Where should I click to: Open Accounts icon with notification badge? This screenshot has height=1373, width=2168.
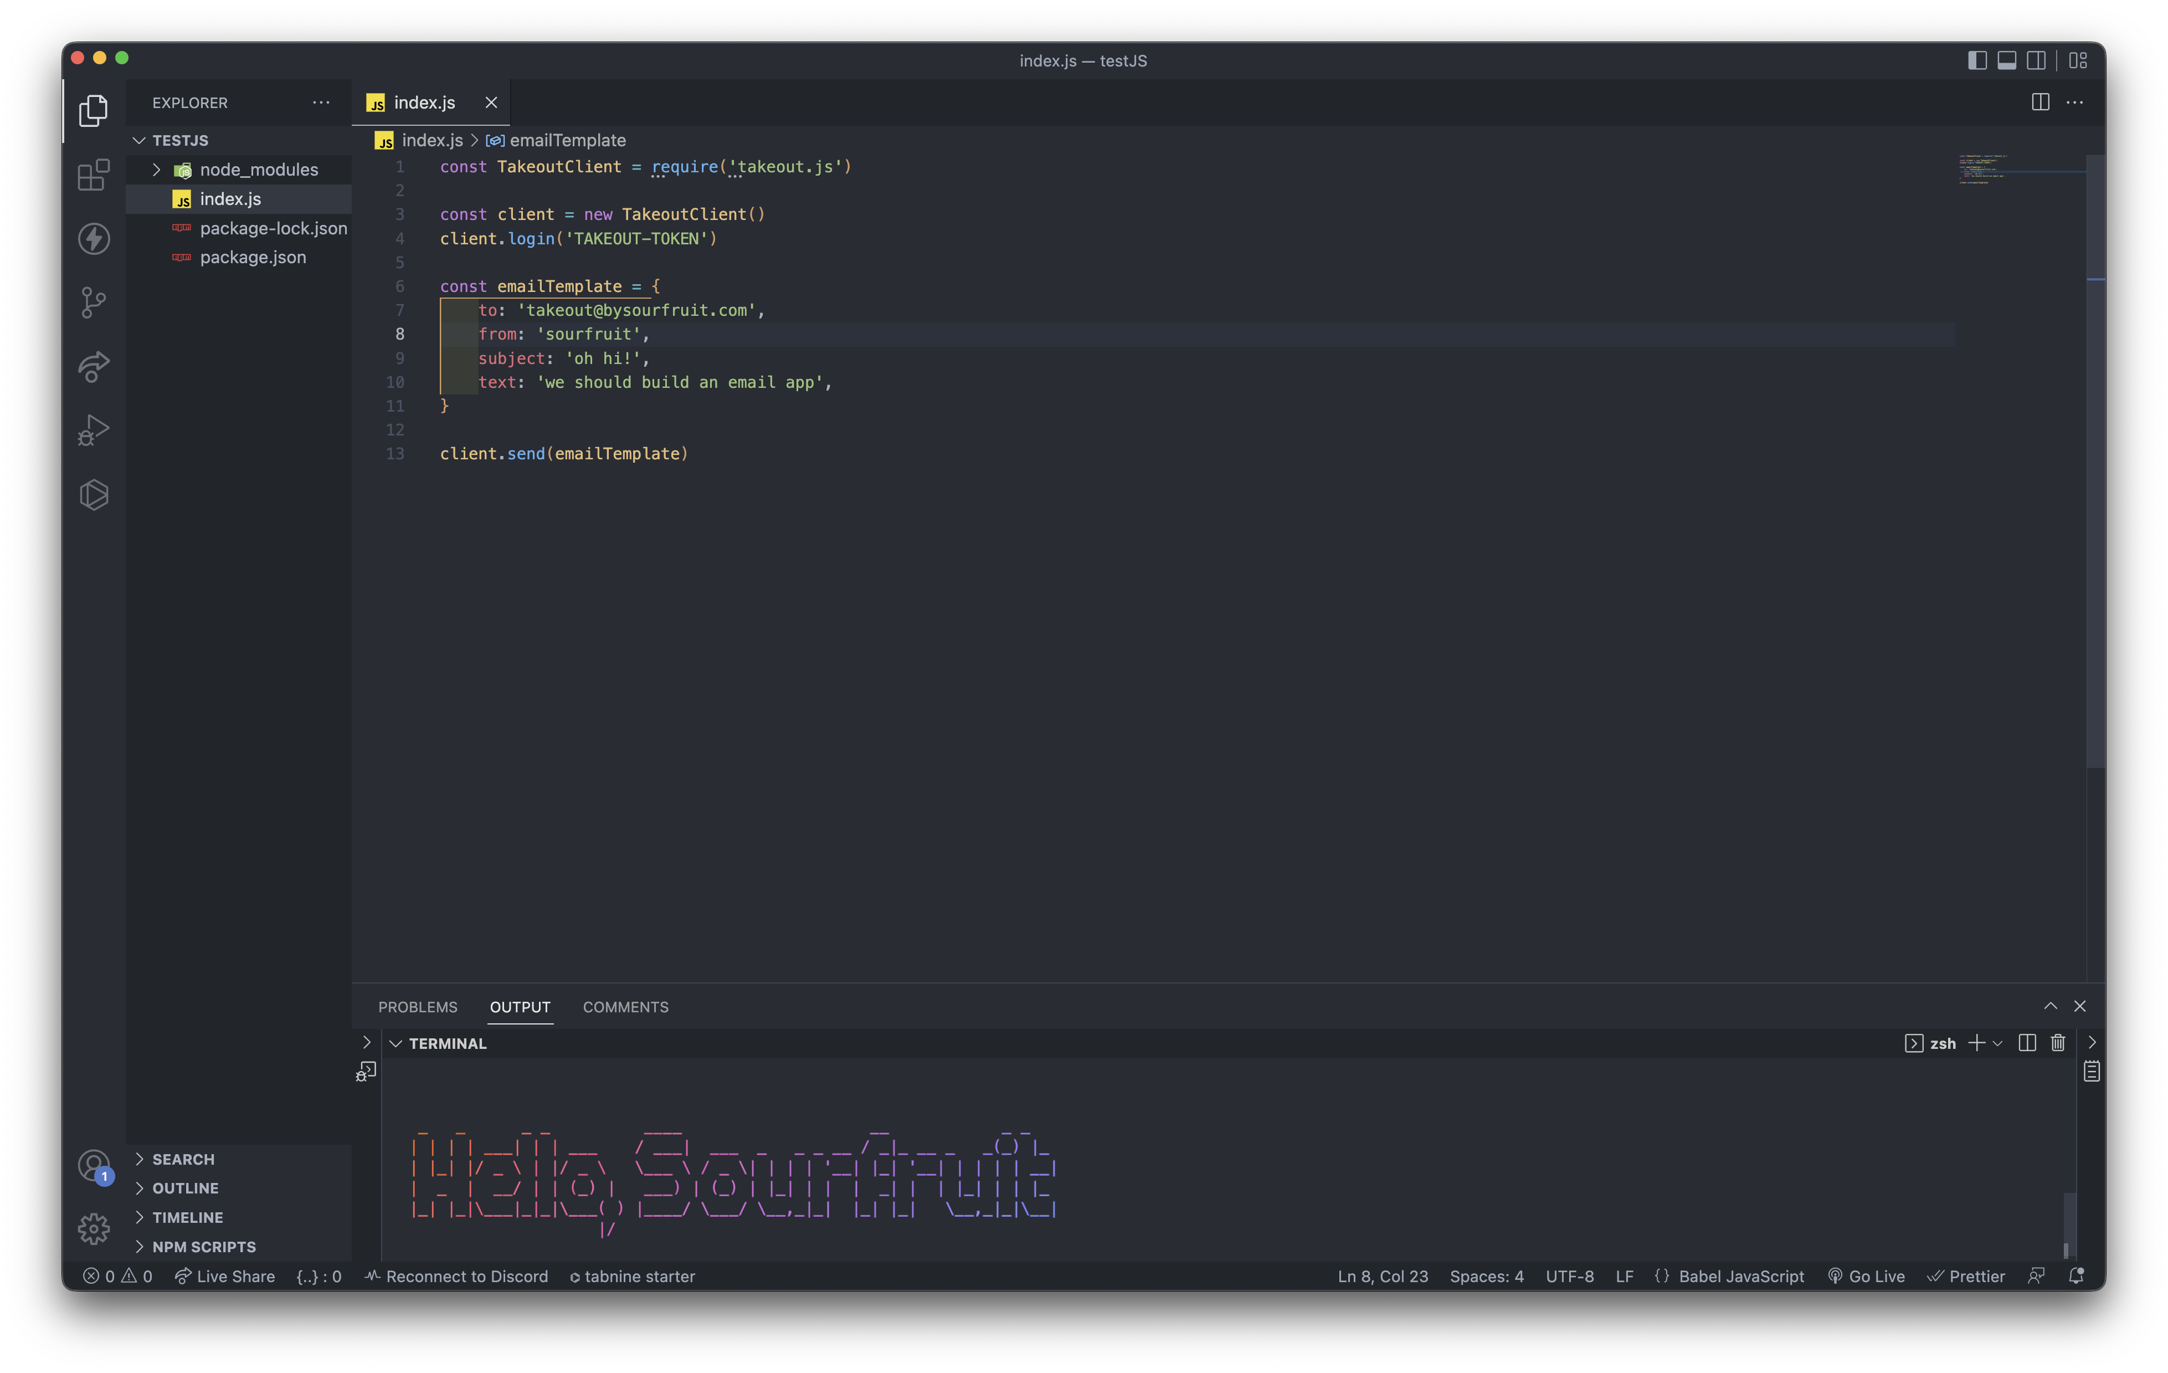coord(94,1167)
